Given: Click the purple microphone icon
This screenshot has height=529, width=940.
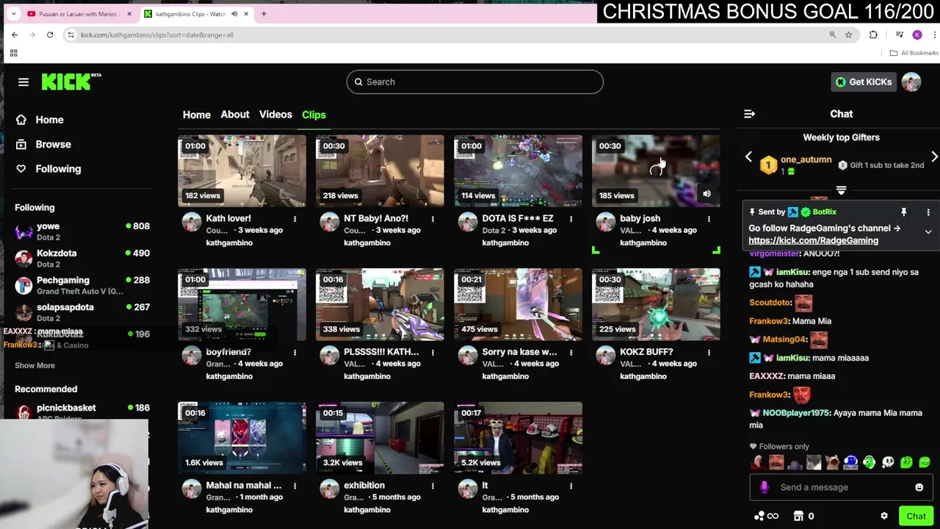Looking at the screenshot, I should pos(764,487).
